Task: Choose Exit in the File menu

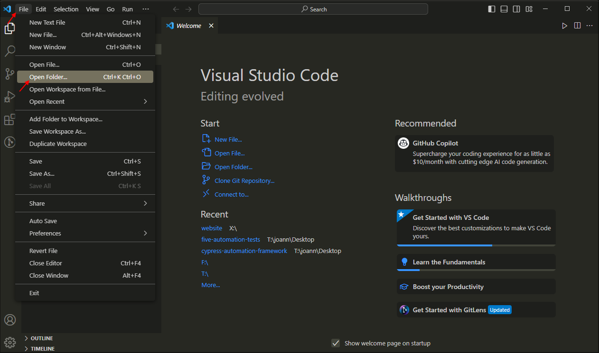Action: (85, 293)
